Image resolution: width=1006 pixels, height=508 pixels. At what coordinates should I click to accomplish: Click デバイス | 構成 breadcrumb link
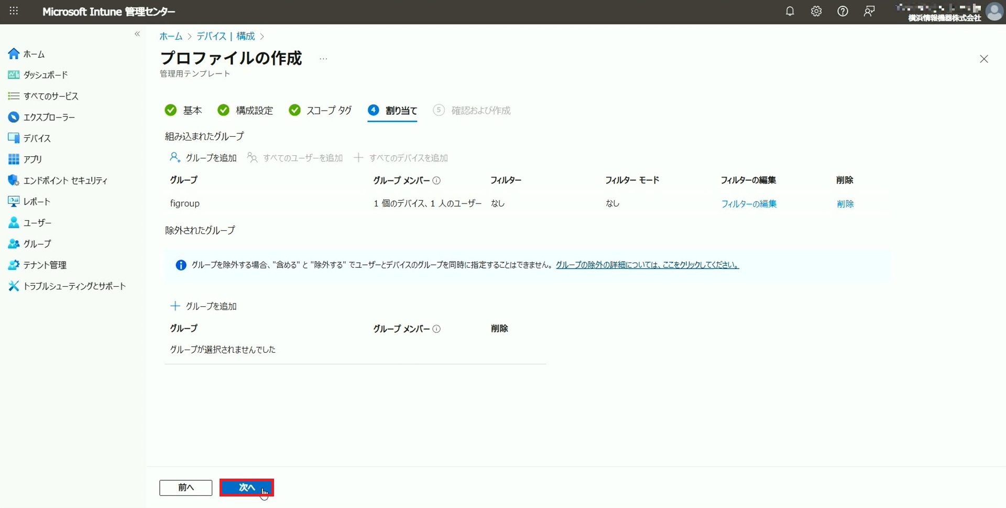pyautogui.click(x=225, y=36)
